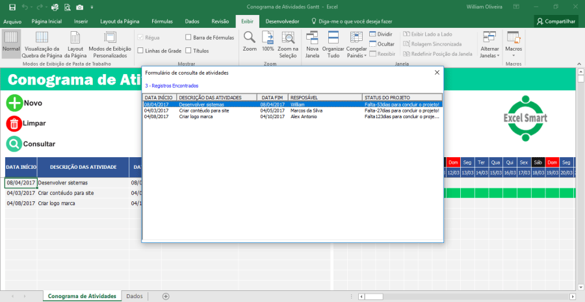Click the Compartilhar button
This screenshot has height=302, width=585.
point(556,21)
